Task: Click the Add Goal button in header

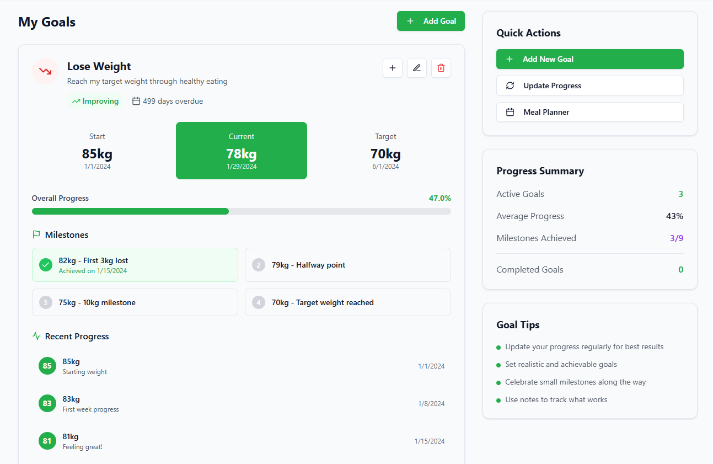Action: (x=431, y=21)
